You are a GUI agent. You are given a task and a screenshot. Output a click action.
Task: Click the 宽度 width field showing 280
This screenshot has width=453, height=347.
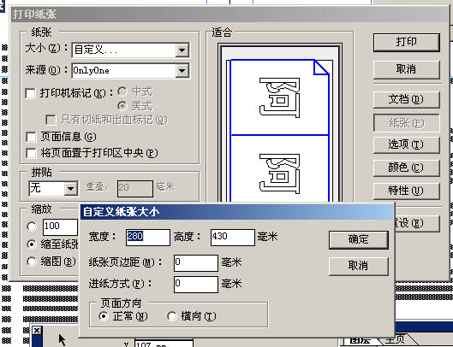point(148,238)
